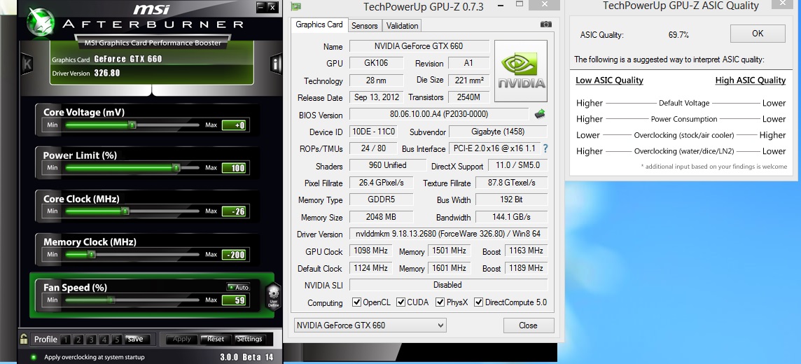Screen dimensions: 801x364
Task: Minimize the Afterburner window
Action: click(x=261, y=6)
